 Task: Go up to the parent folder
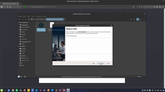26,19
